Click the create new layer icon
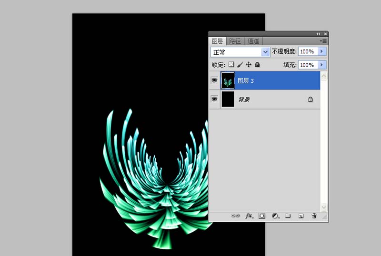 pos(301,216)
